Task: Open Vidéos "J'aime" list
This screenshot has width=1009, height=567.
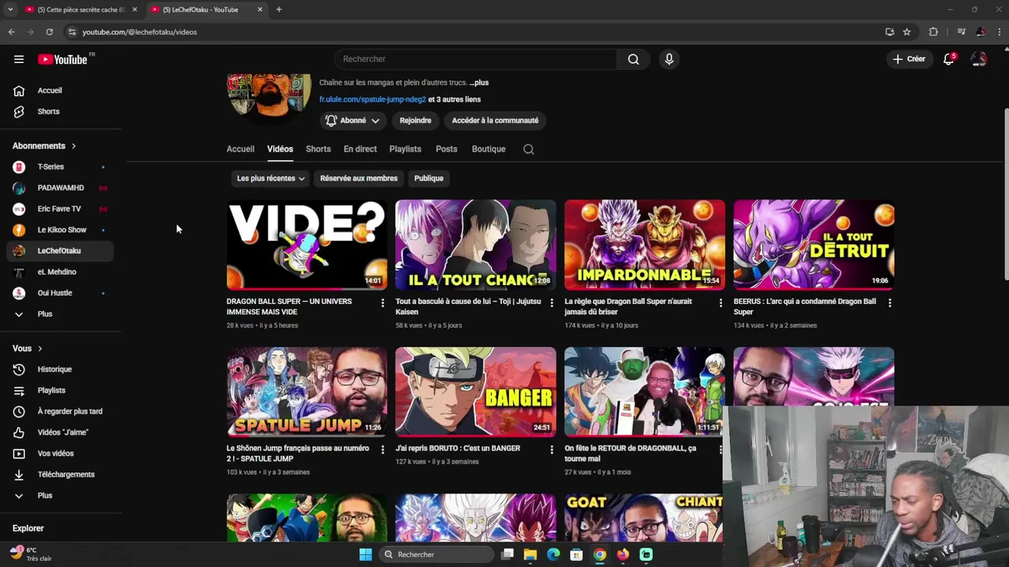Action: (59, 432)
